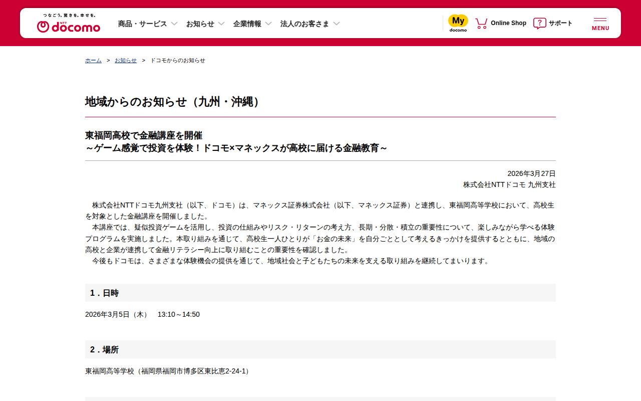Click the event time 13:10～14:50
641x401 pixels.
click(179, 314)
